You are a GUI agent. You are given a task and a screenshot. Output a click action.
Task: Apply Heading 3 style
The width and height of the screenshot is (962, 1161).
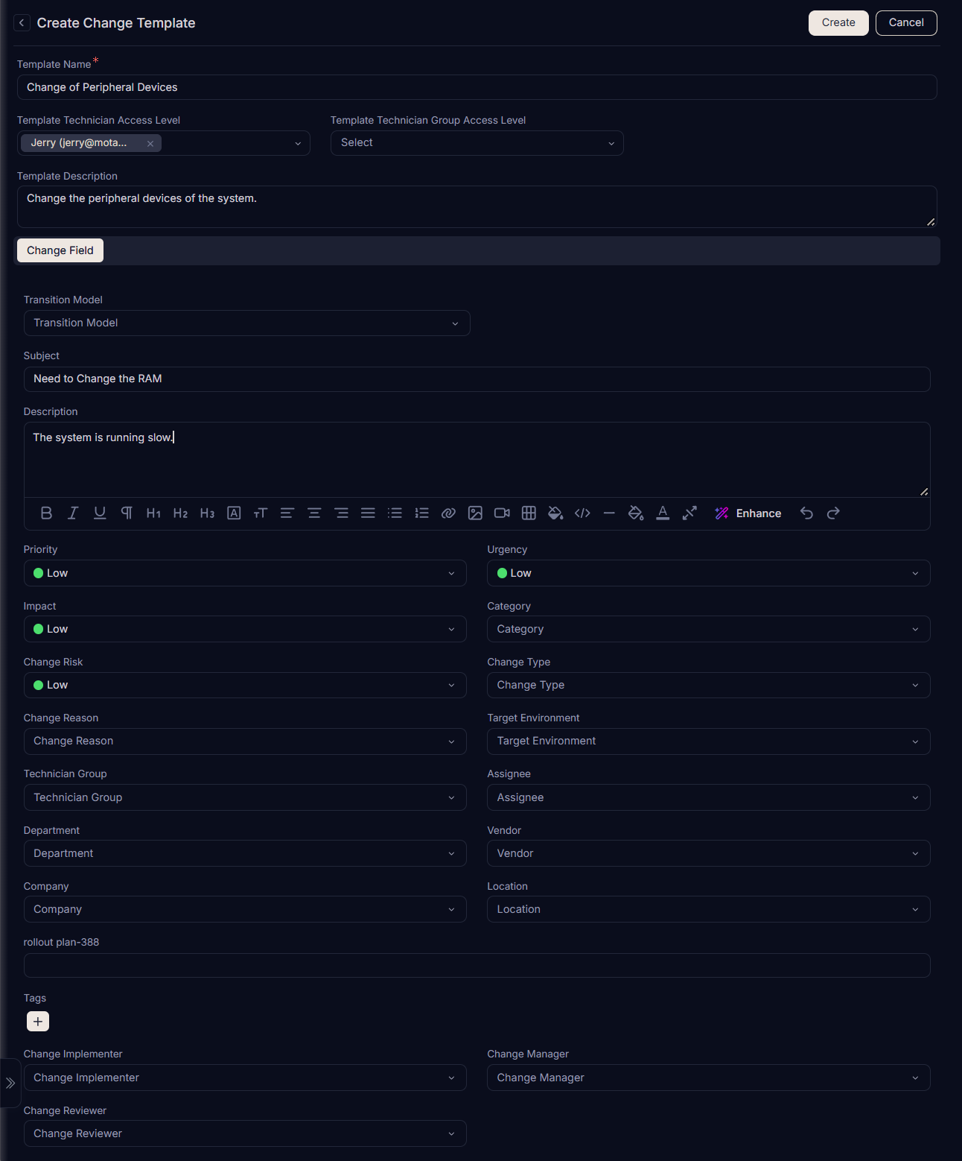click(x=207, y=513)
